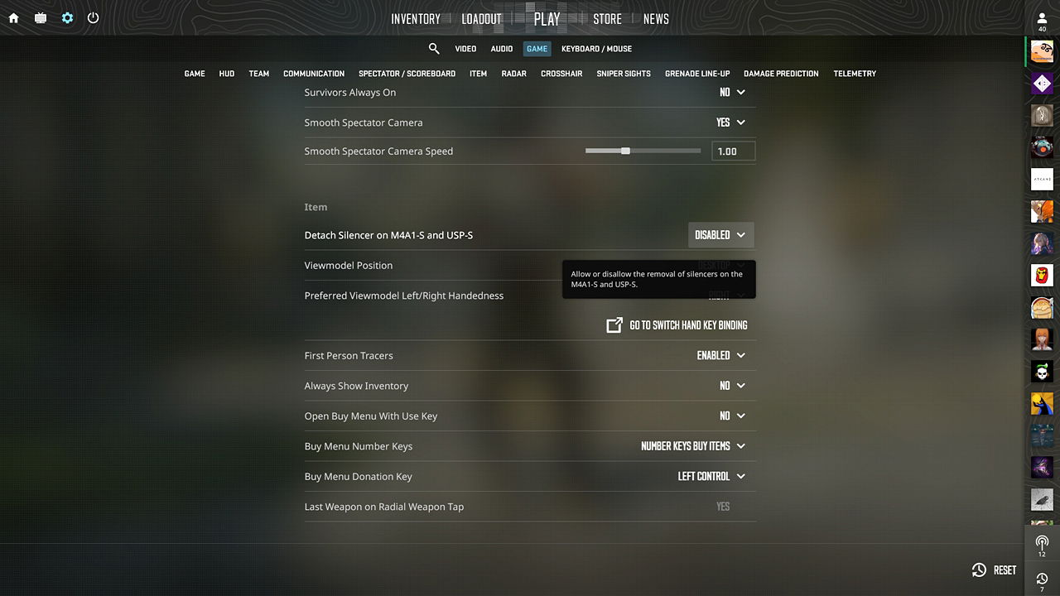Open the profile icon with 40 badge
This screenshot has width=1060, height=596.
pyautogui.click(x=1042, y=22)
